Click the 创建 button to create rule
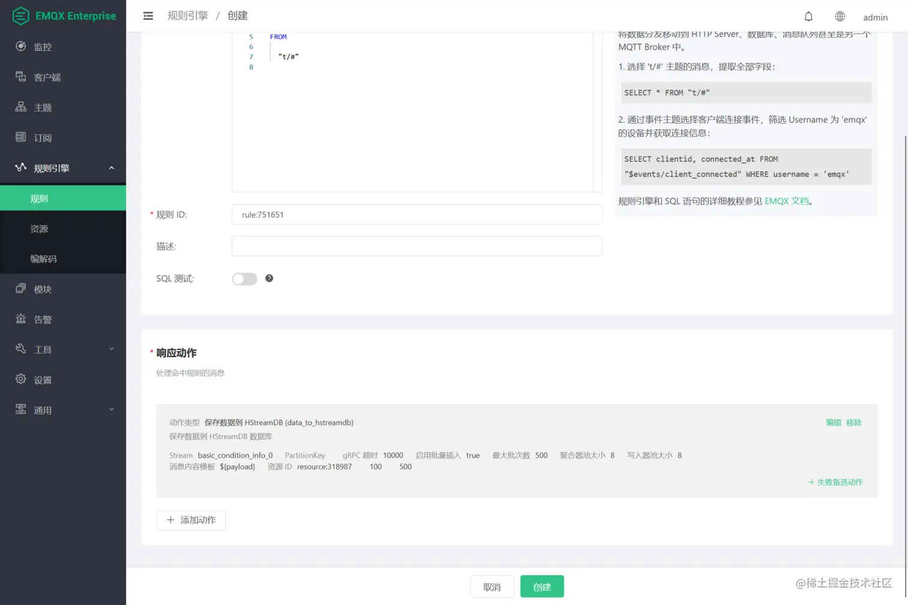The image size is (908, 605). pyautogui.click(x=541, y=586)
